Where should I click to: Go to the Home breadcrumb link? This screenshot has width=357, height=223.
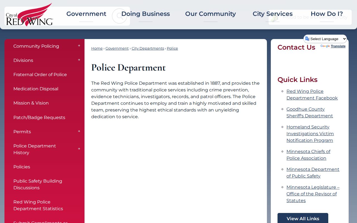point(97,49)
